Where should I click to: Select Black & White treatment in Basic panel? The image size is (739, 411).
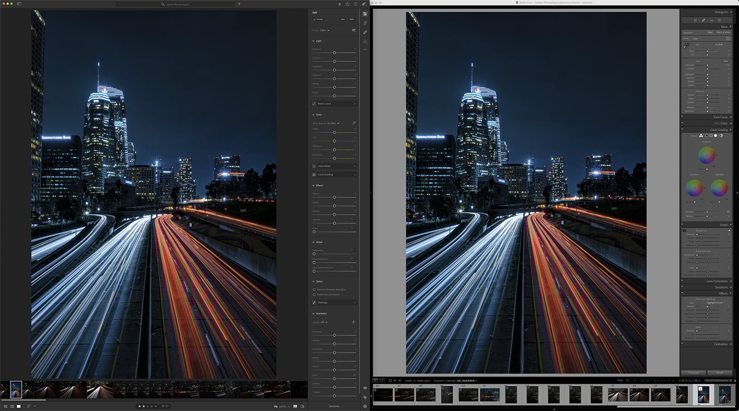tap(723, 32)
